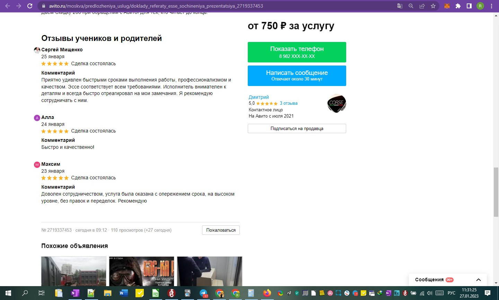499x300 pixels.
Task: Click the reviewer name 'Сергей Мищенко'
Action: point(62,50)
